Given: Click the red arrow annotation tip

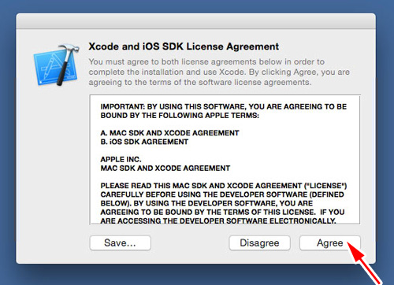Looking at the screenshot, I should 349,243.
